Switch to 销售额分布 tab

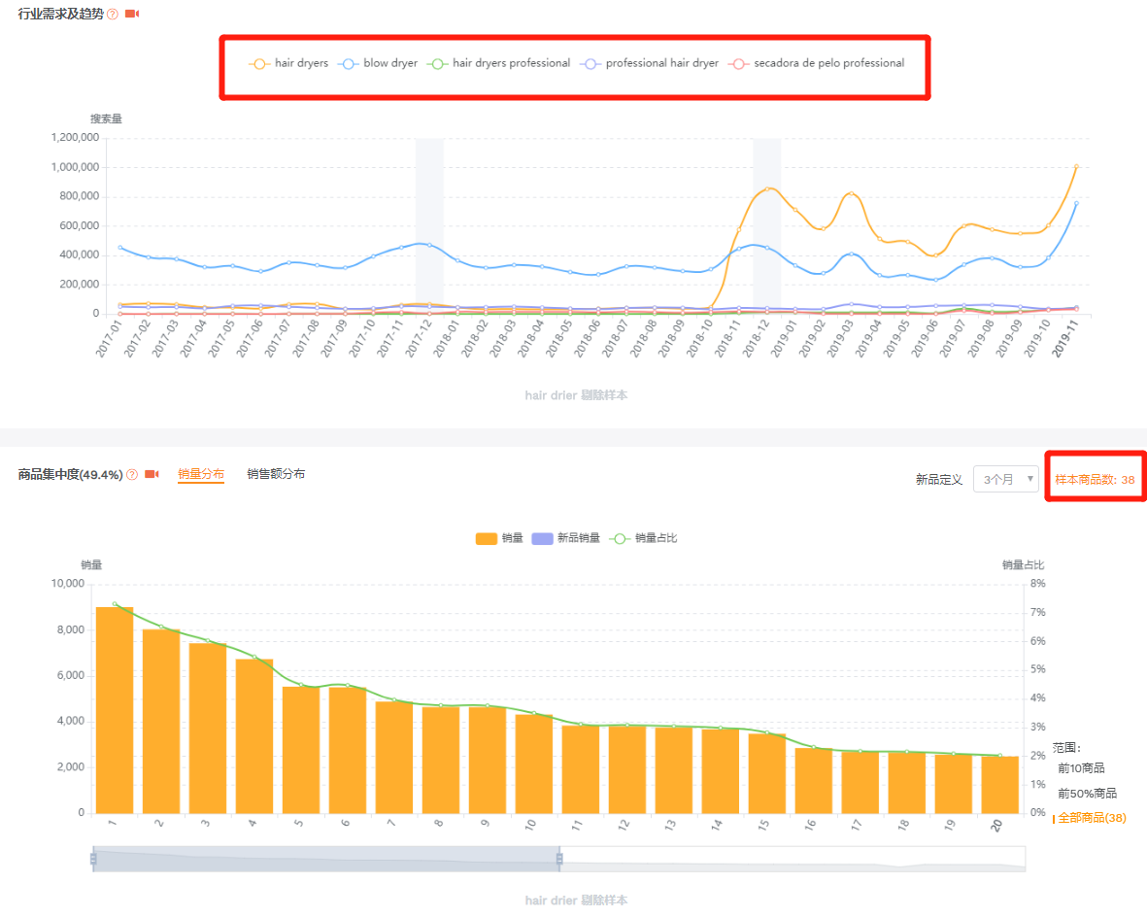pyautogui.click(x=276, y=474)
